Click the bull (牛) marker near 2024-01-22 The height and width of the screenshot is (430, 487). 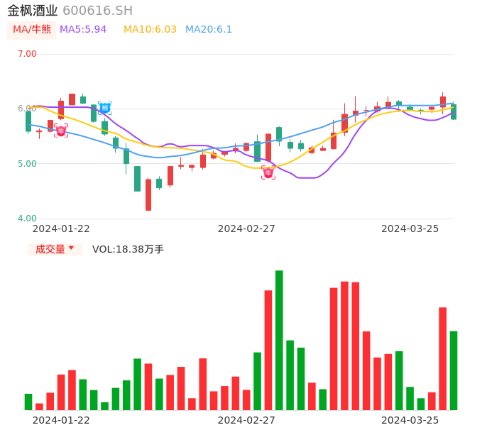click(61, 131)
